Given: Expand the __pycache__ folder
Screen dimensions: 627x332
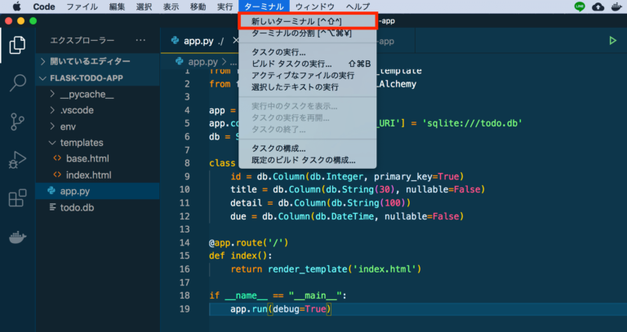Looking at the screenshot, I should (x=86, y=94).
